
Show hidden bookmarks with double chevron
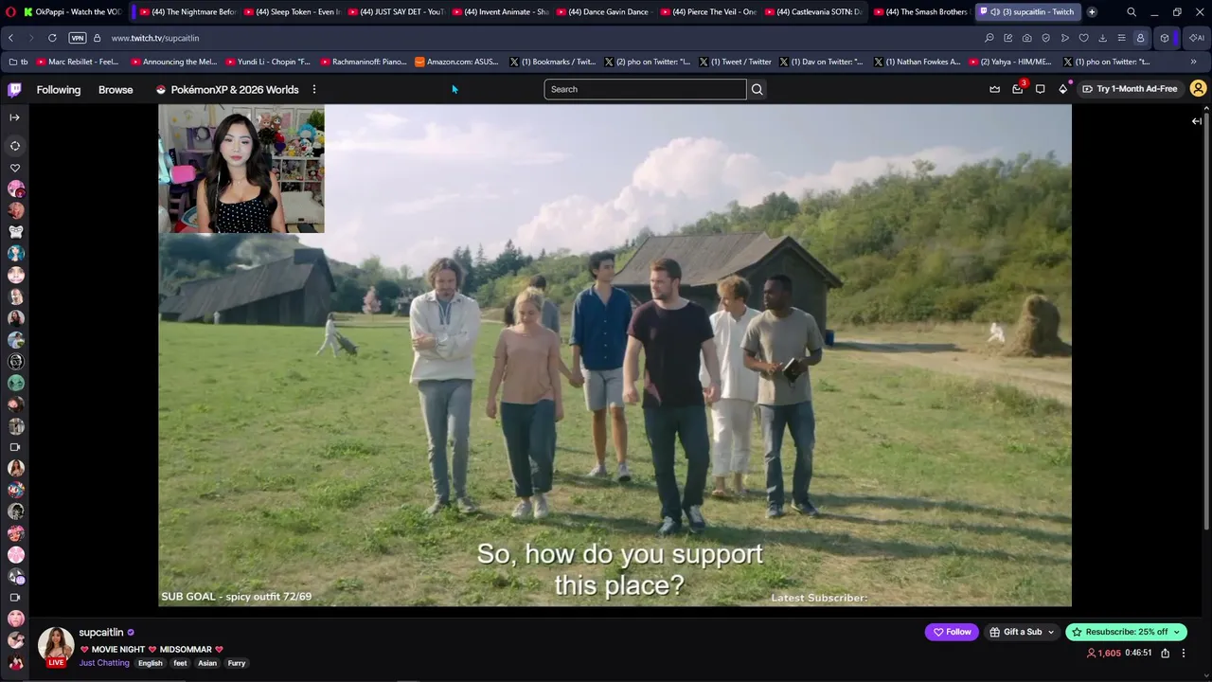[1193, 62]
